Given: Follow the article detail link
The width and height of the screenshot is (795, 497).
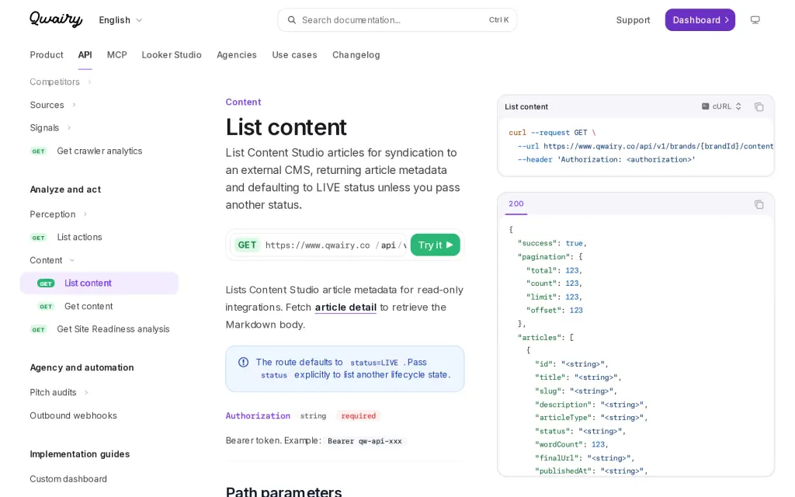Looking at the screenshot, I should coord(345,308).
